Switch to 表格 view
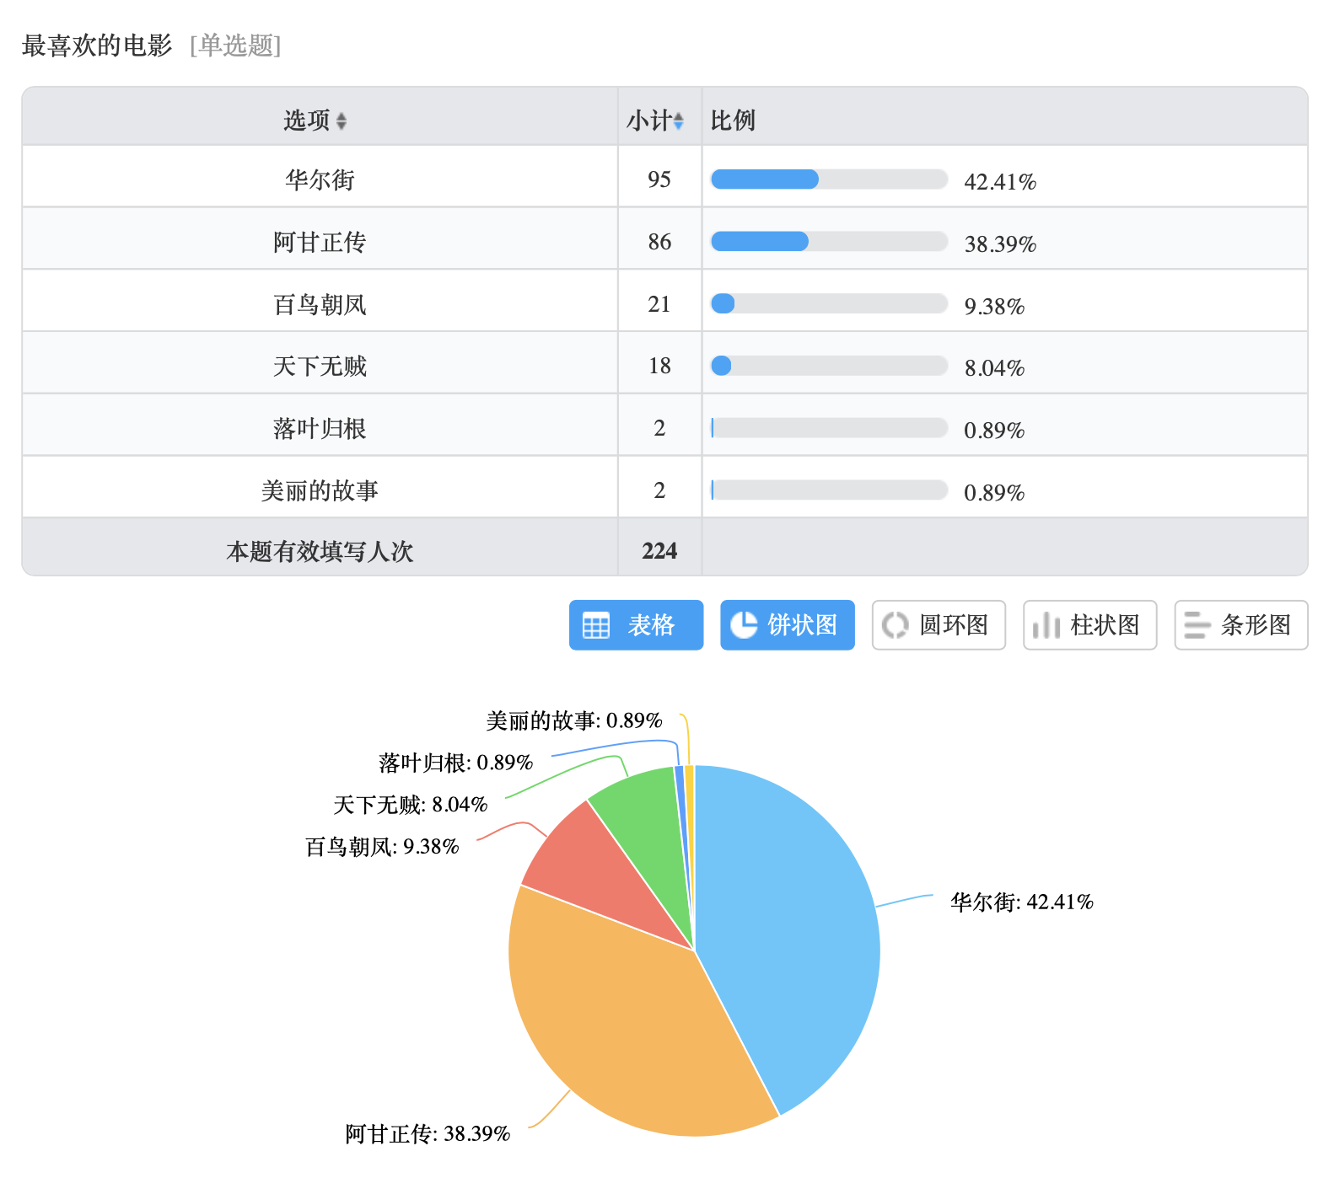Viewport: 1334px width, 1178px height. tap(636, 625)
